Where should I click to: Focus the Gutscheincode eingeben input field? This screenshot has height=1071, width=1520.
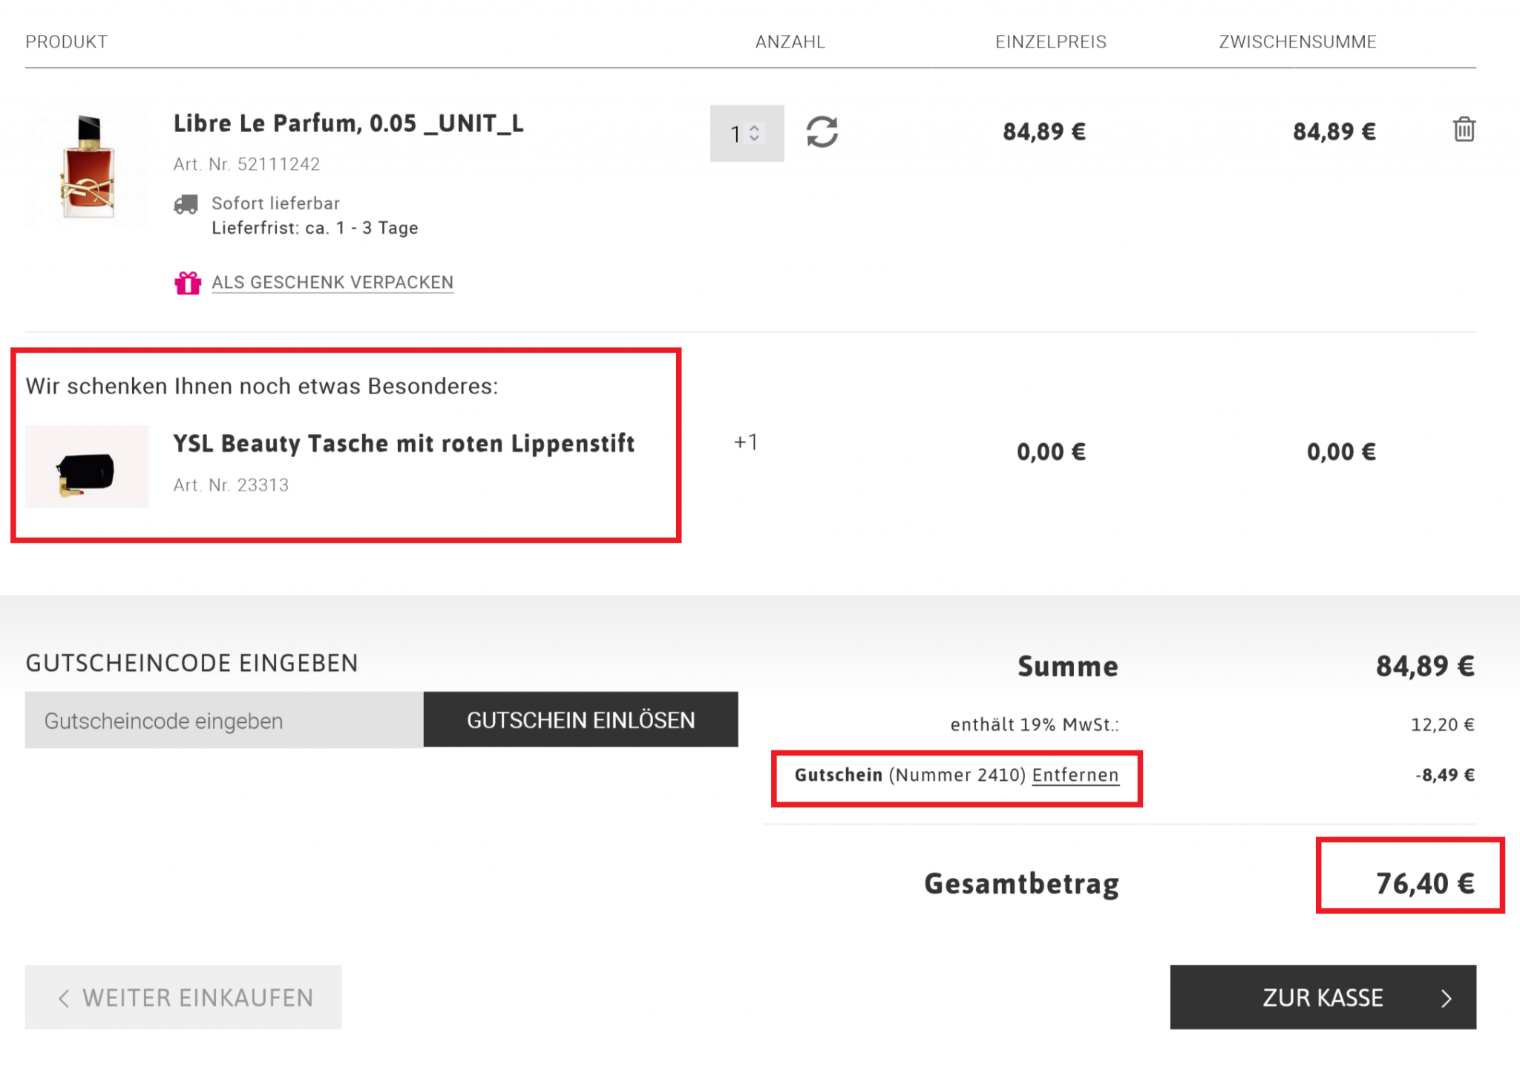tap(223, 721)
